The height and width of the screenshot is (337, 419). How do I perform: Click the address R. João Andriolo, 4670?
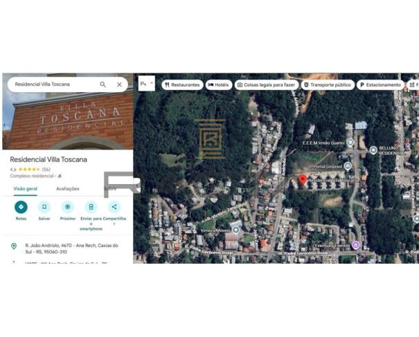point(71,248)
